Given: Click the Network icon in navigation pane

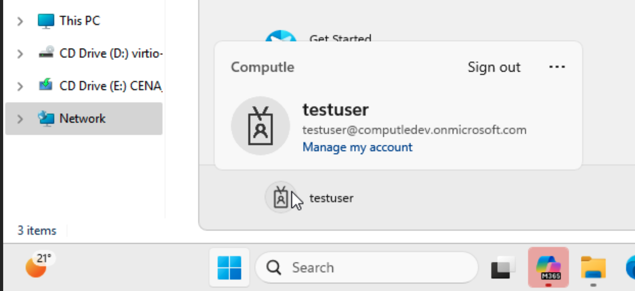Looking at the screenshot, I should pyautogui.click(x=46, y=119).
